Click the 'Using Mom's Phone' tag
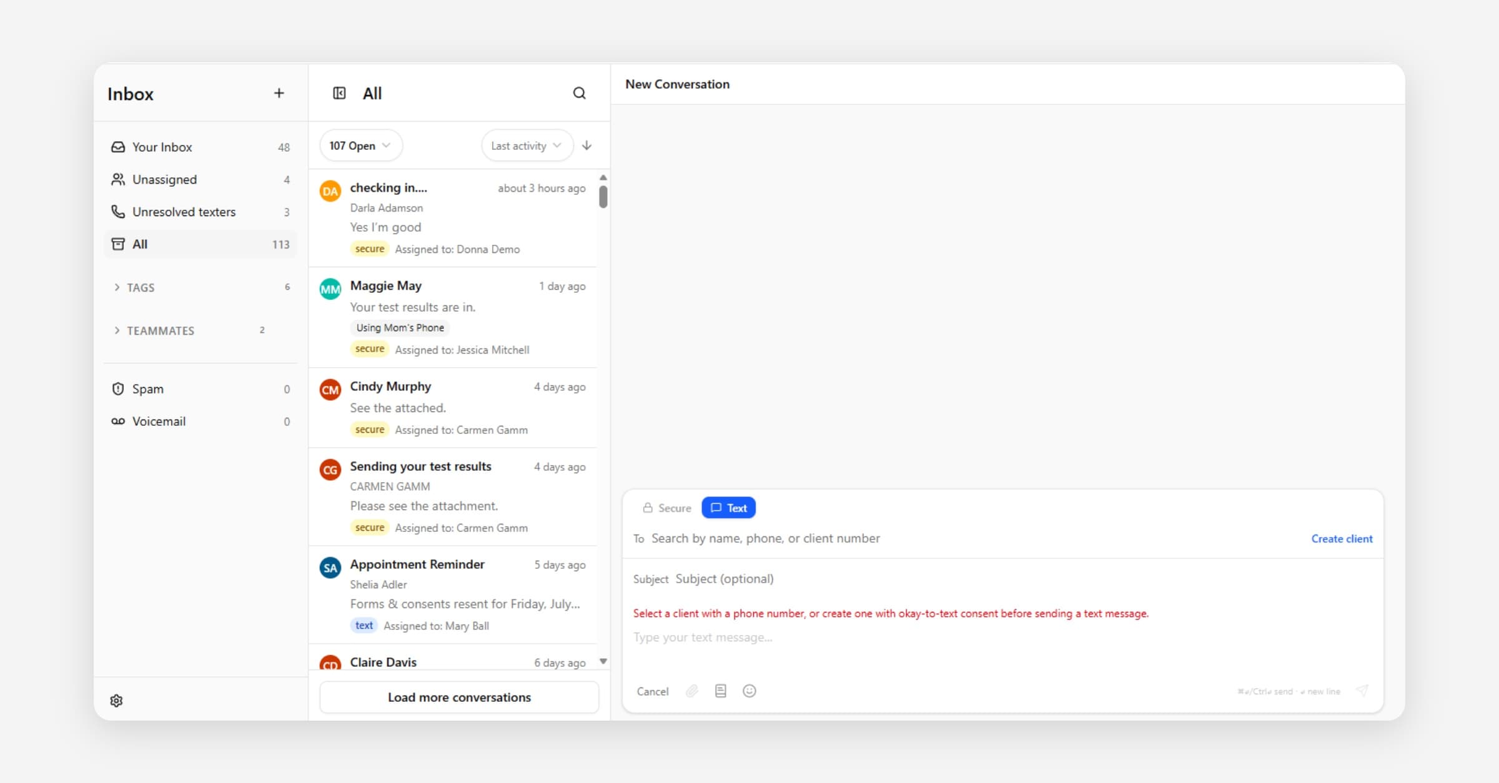1499x783 pixels. [400, 328]
